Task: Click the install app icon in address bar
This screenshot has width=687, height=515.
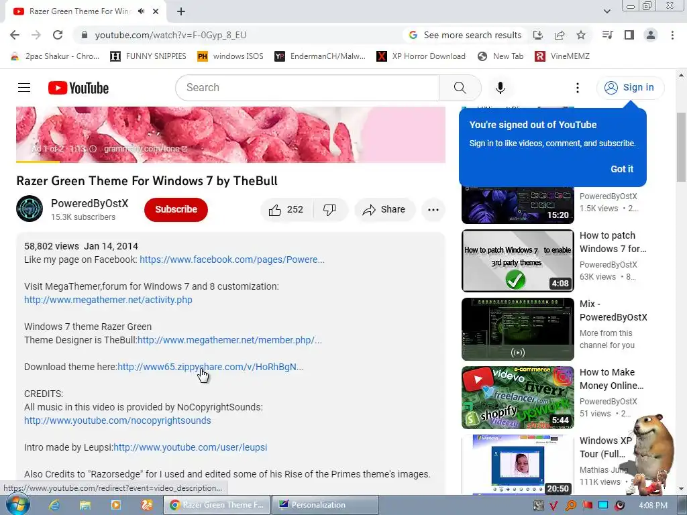Action: [x=538, y=35]
